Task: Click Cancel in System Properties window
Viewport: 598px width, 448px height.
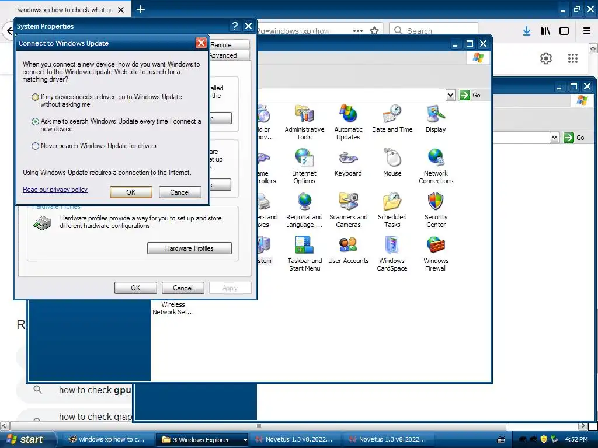Action: click(183, 288)
